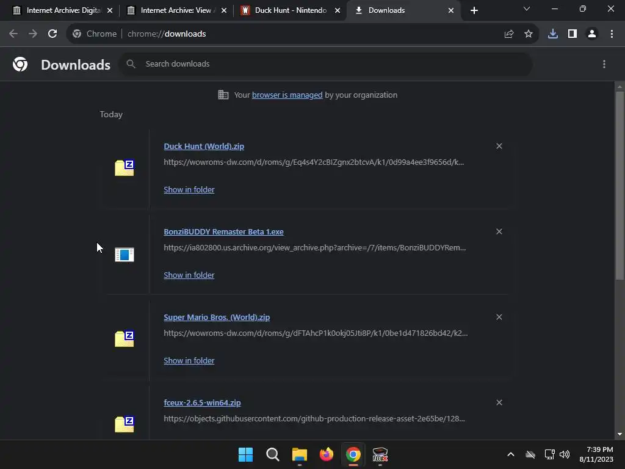Open Windows taskbar search

[273, 454]
